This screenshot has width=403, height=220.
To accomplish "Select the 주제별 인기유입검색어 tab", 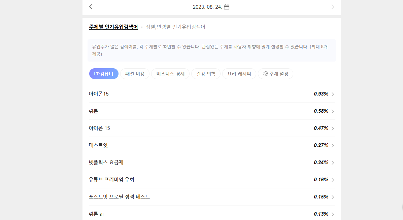I will click(x=113, y=27).
